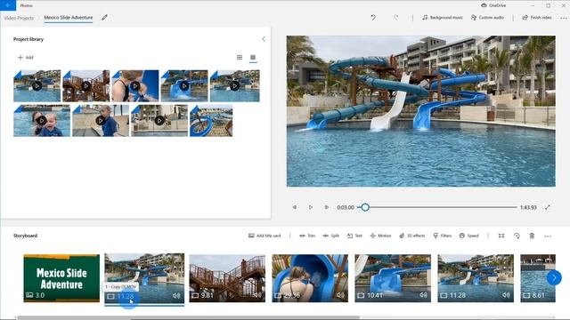The height and width of the screenshot is (320, 570).
Task: Select the first water slide clip in library
Action: click(x=37, y=86)
